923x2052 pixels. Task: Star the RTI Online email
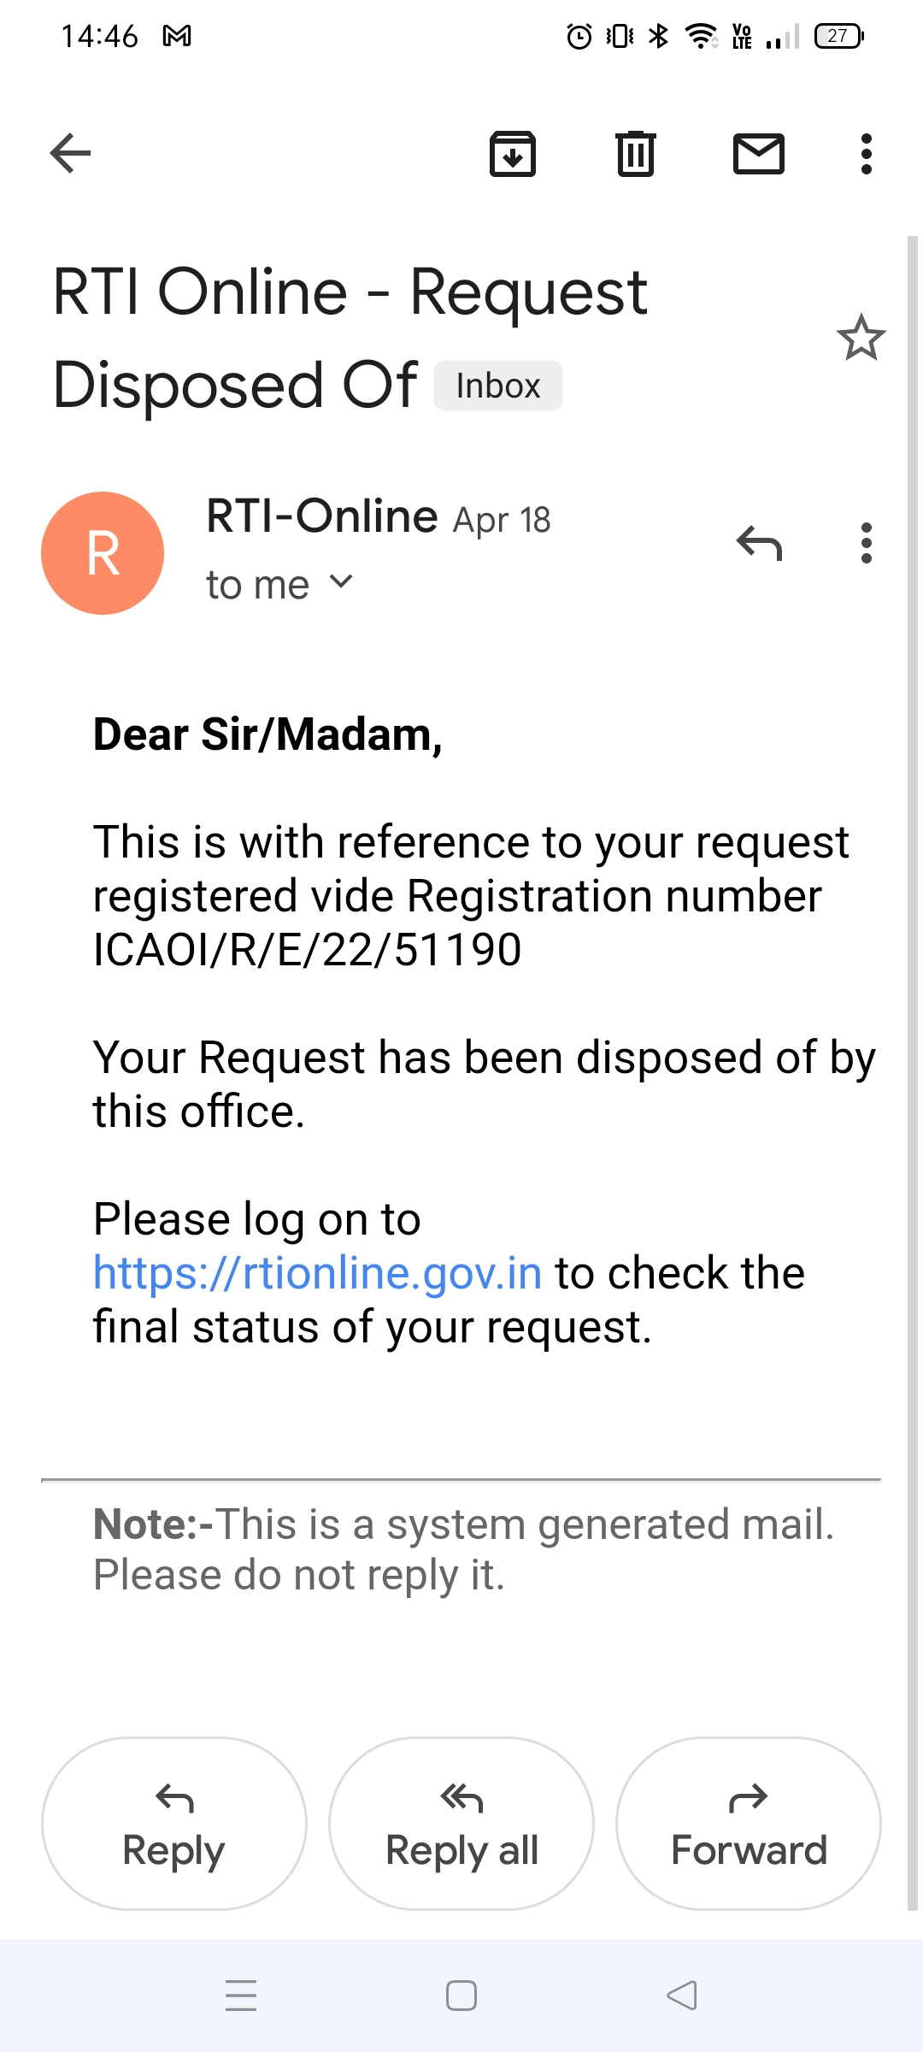(x=861, y=338)
